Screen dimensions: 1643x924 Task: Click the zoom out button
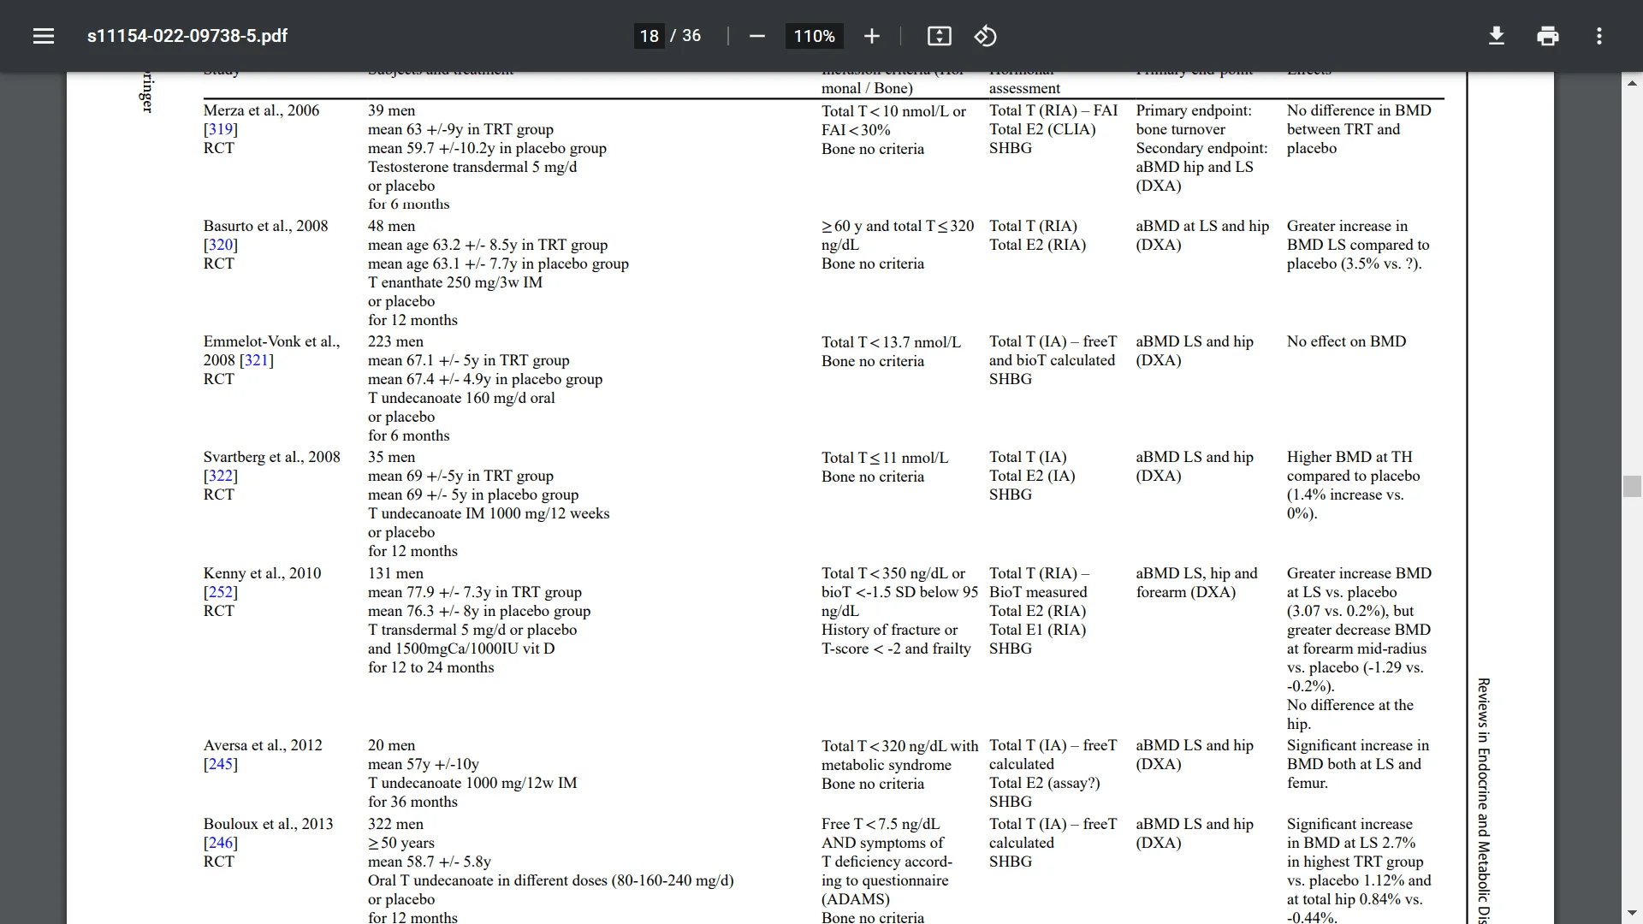[758, 36]
